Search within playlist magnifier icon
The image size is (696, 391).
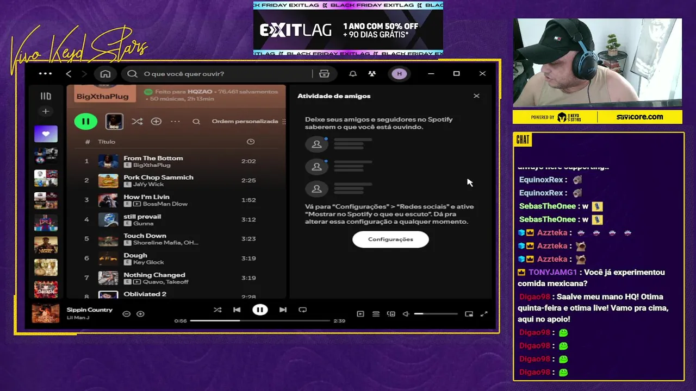click(x=196, y=122)
